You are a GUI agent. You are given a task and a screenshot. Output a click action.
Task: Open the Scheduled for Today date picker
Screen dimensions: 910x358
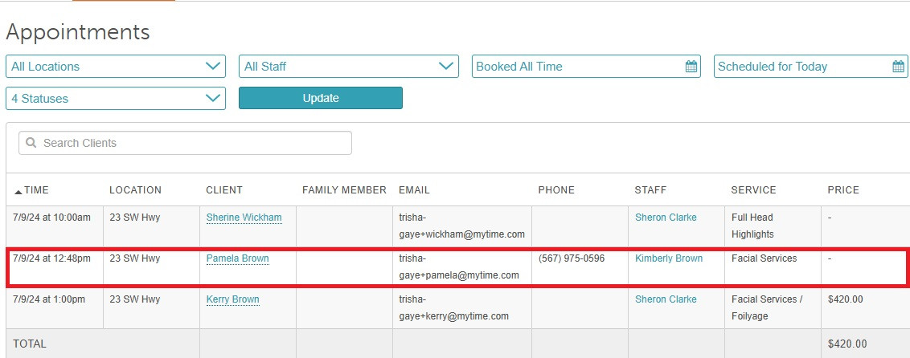(811, 66)
